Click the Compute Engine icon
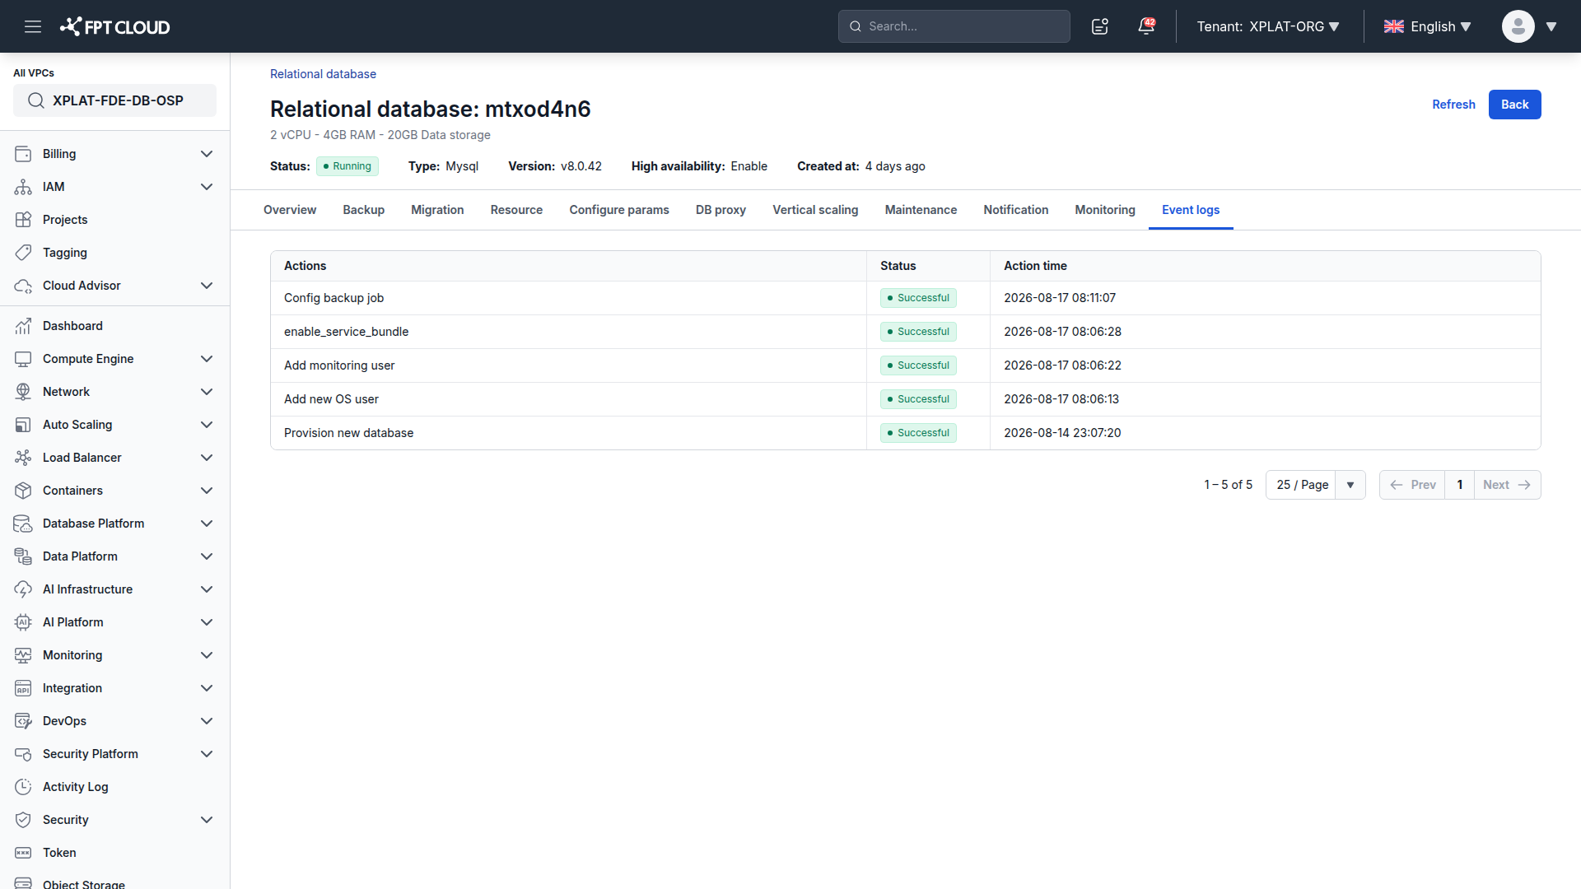Screen dimensions: 1581x889 tap(23, 359)
